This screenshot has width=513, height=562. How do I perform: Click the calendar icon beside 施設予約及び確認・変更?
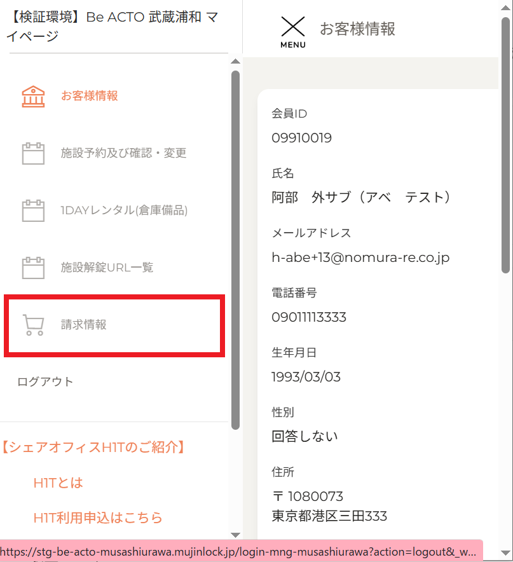pyautogui.click(x=33, y=154)
